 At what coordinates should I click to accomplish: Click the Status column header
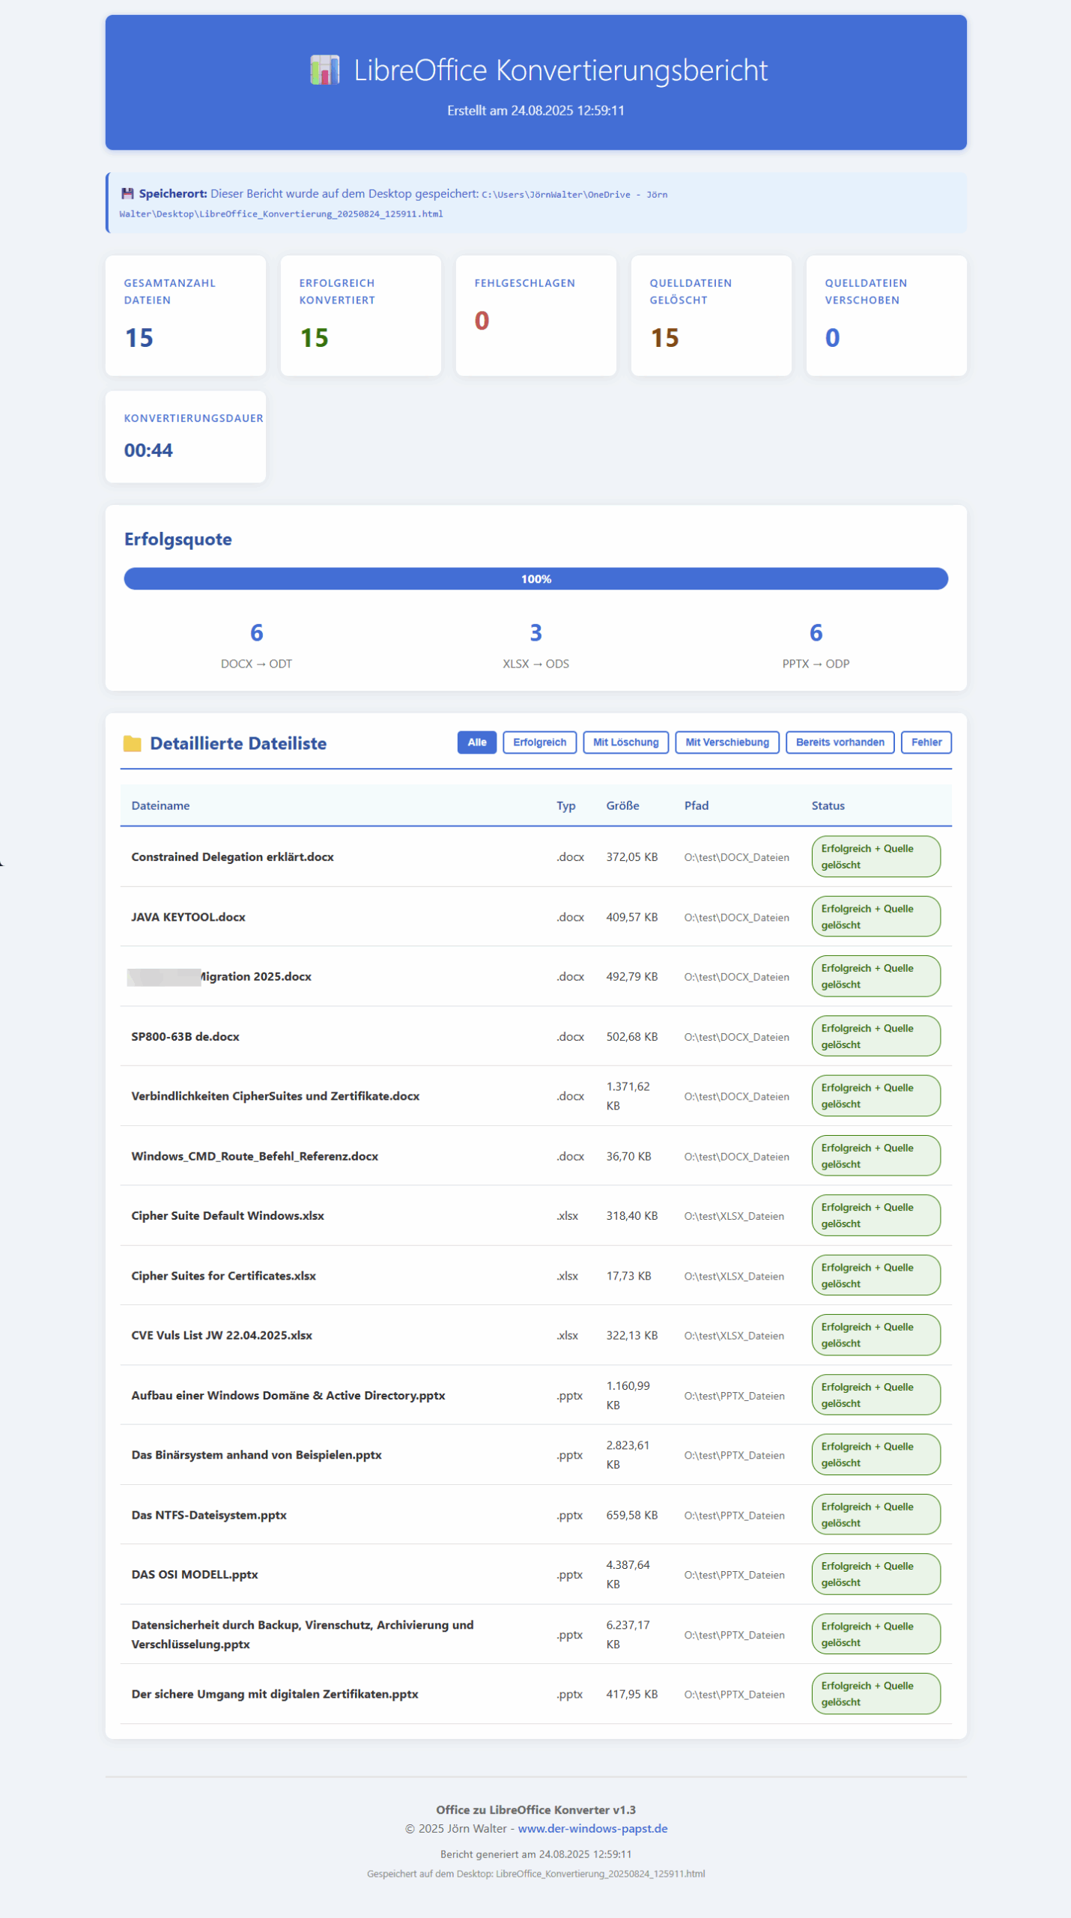[x=828, y=806]
